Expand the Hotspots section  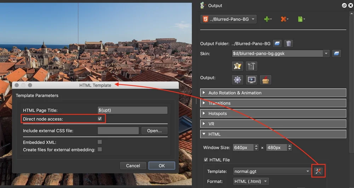273,114
